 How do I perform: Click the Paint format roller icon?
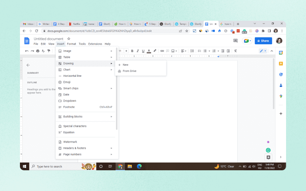click(49, 51)
